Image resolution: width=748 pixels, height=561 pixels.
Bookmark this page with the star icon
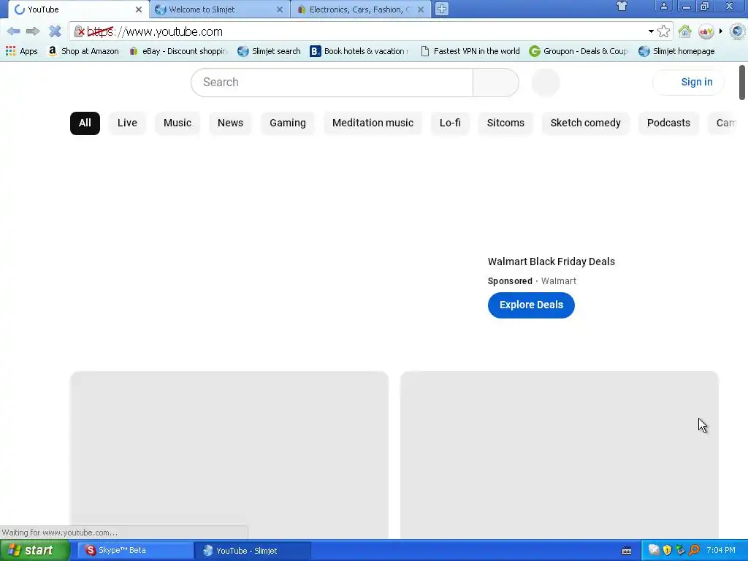click(663, 31)
